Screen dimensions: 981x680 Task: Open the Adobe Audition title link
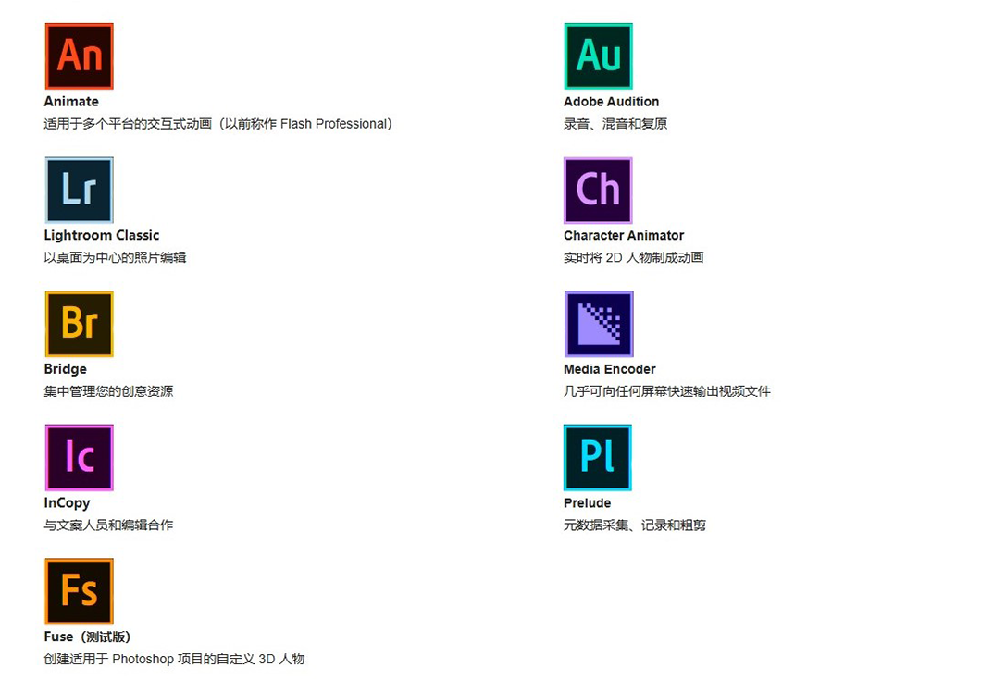(611, 102)
